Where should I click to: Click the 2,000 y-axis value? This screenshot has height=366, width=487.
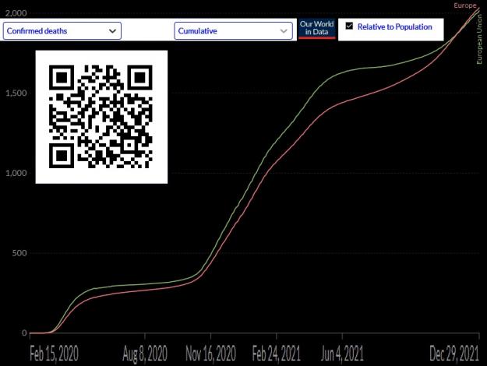(16, 13)
